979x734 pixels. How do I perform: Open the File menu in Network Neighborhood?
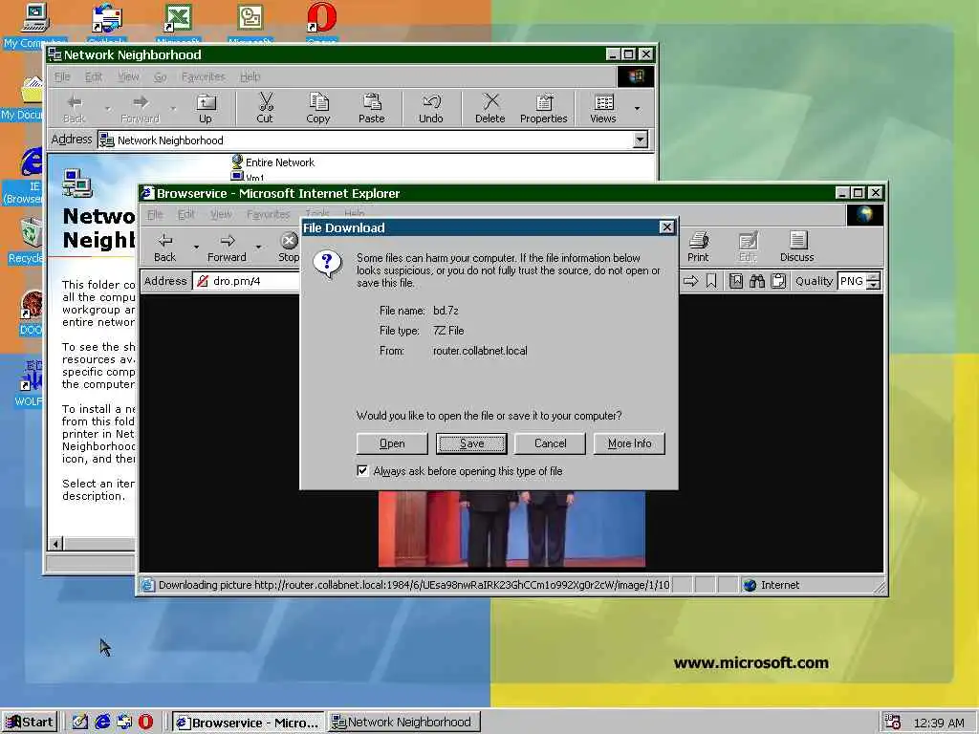tap(62, 76)
